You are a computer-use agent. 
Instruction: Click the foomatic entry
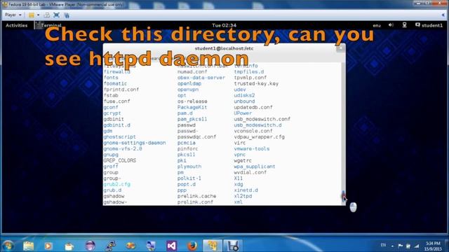(115, 84)
